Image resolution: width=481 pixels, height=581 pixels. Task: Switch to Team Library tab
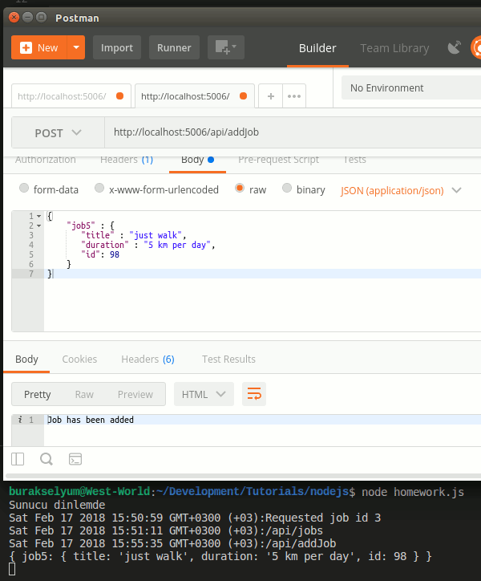point(394,48)
